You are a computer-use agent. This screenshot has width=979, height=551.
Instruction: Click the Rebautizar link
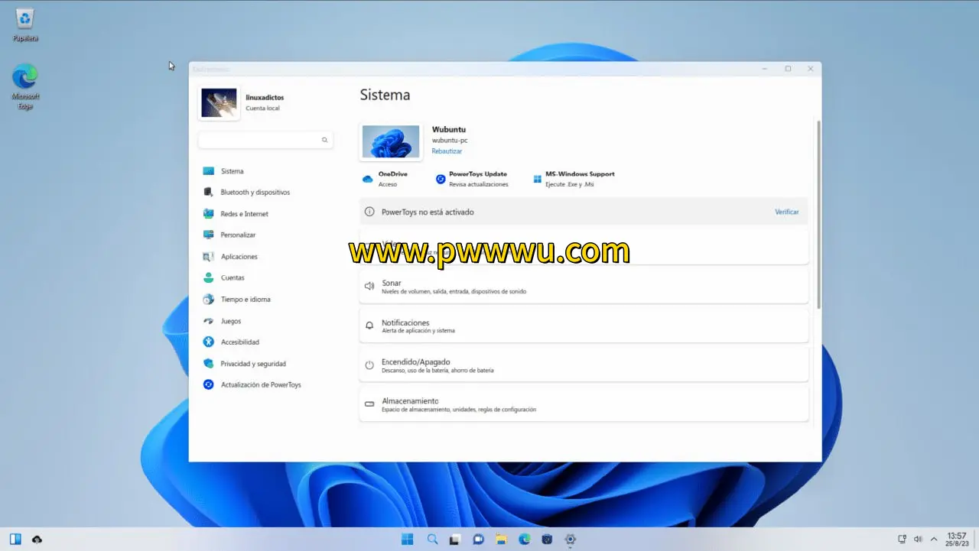pos(447,151)
